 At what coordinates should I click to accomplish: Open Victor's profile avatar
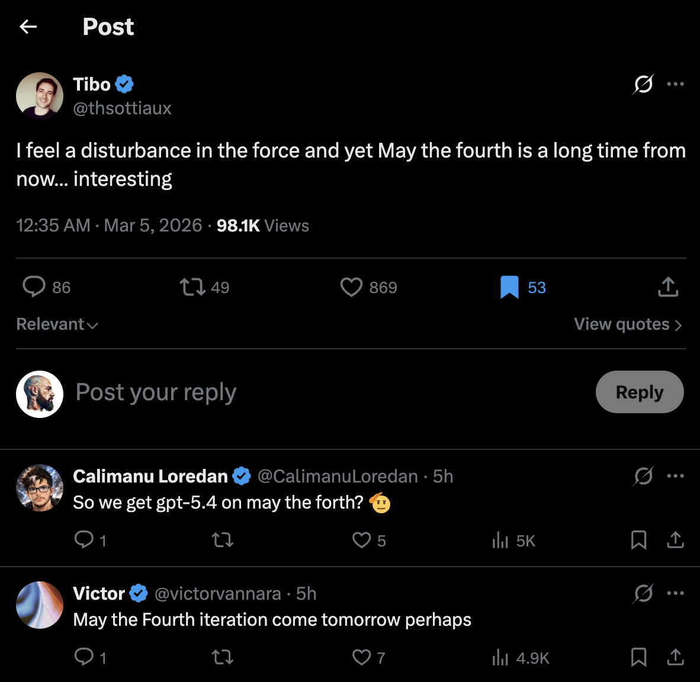(40, 605)
